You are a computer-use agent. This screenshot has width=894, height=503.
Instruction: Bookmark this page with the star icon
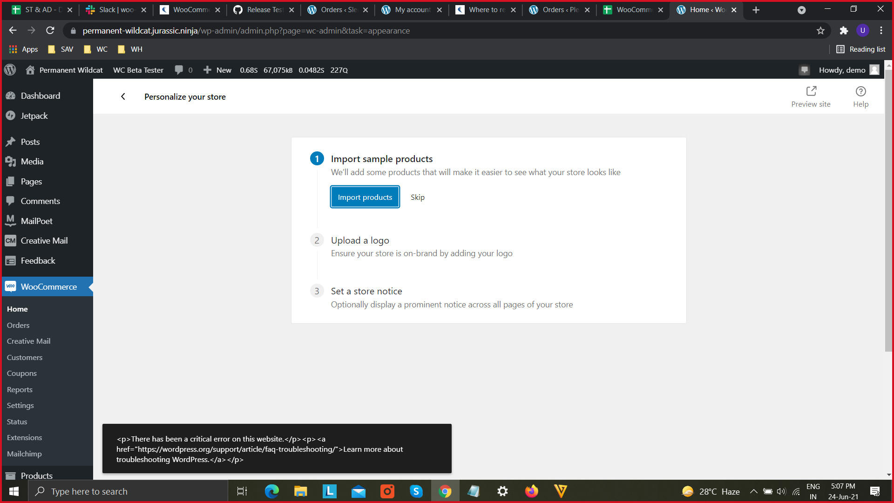(x=820, y=31)
